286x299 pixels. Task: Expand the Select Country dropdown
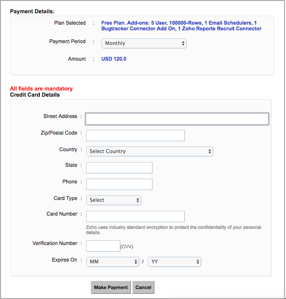coord(150,151)
